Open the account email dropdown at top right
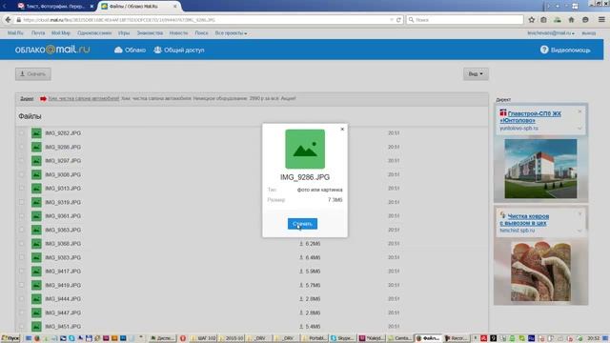Viewport: 610px width, 343px height. pyautogui.click(x=551, y=33)
